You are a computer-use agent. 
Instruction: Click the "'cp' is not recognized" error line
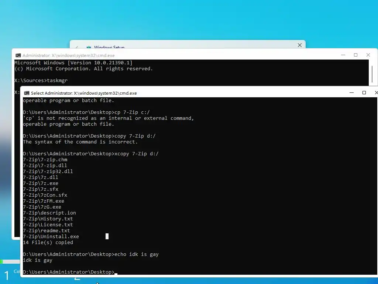pos(109,118)
